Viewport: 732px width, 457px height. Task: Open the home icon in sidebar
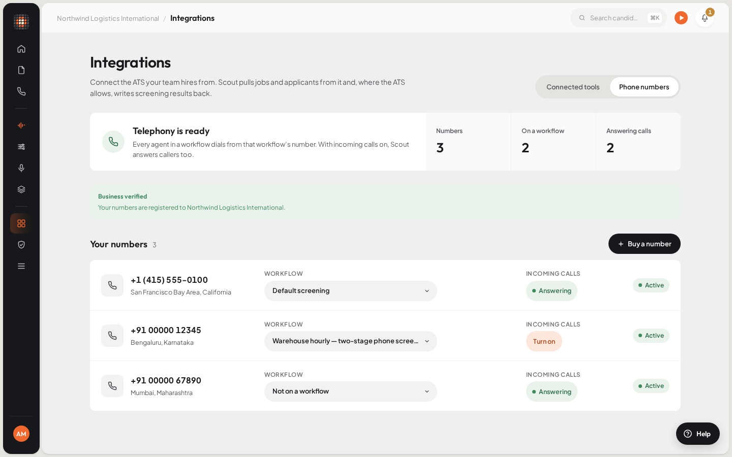21,49
